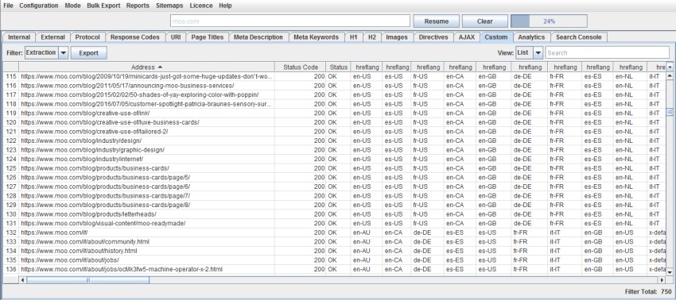676x300 pixels.
Task: Sort by the Address column header
Action: coord(146,67)
